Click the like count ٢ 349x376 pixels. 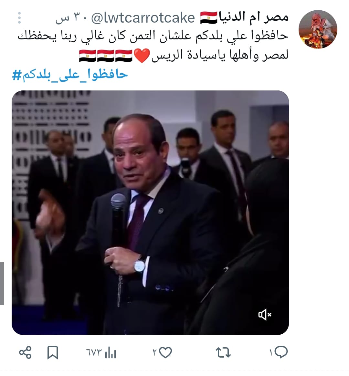tap(154, 353)
